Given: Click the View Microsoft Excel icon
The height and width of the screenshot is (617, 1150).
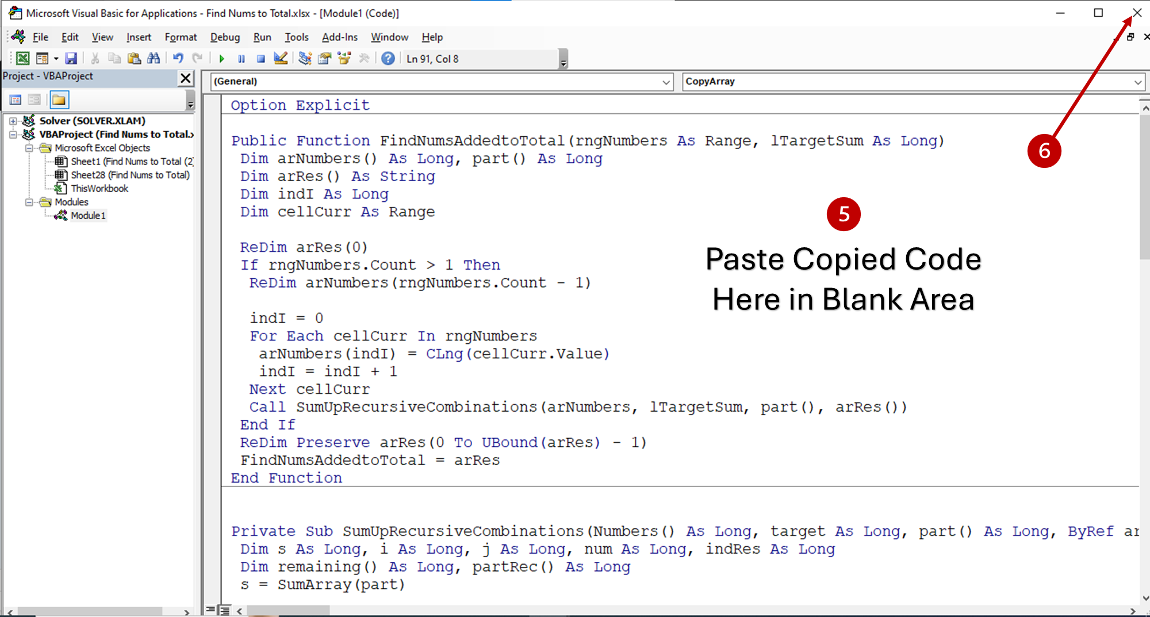Looking at the screenshot, I should coord(22,59).
